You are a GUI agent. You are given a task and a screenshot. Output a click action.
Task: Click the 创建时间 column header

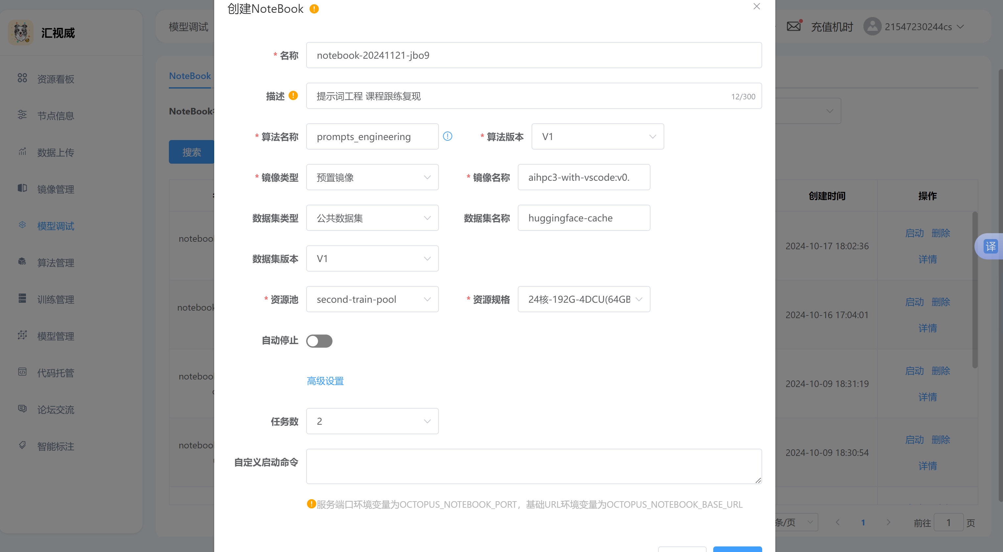tap(827, 196)
